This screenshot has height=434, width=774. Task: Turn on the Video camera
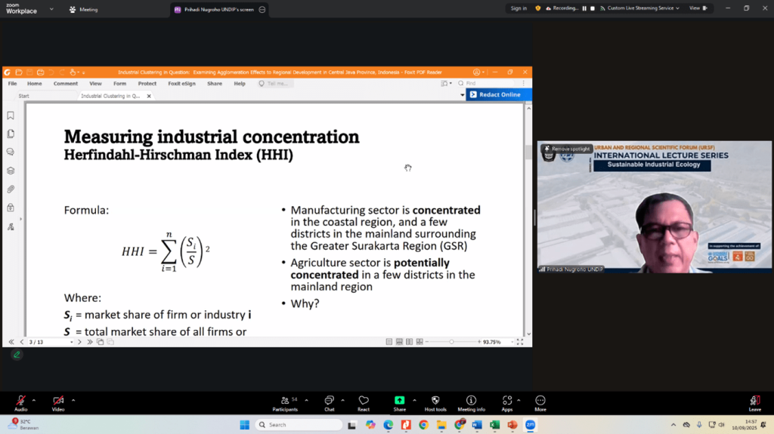tap(58, 400)
